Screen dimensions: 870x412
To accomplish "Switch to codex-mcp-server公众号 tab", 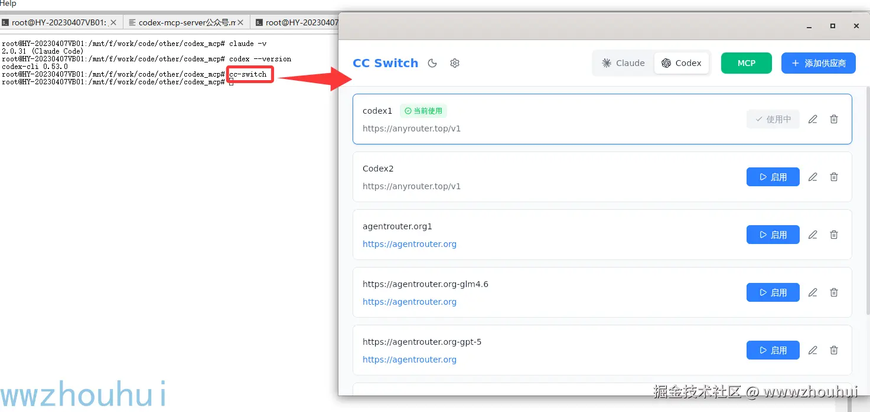I will click(x=187, y=22).
